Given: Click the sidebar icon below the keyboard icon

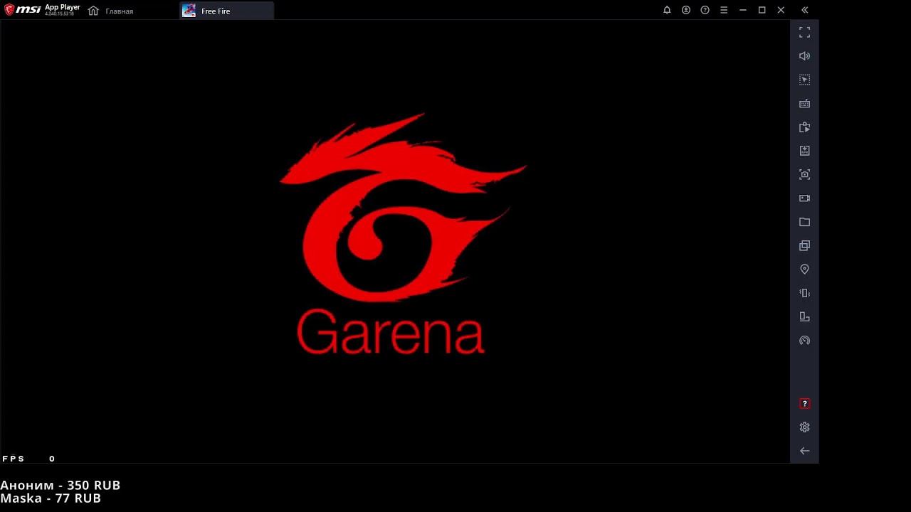Looking at the screenshot, I should [804, 127].
